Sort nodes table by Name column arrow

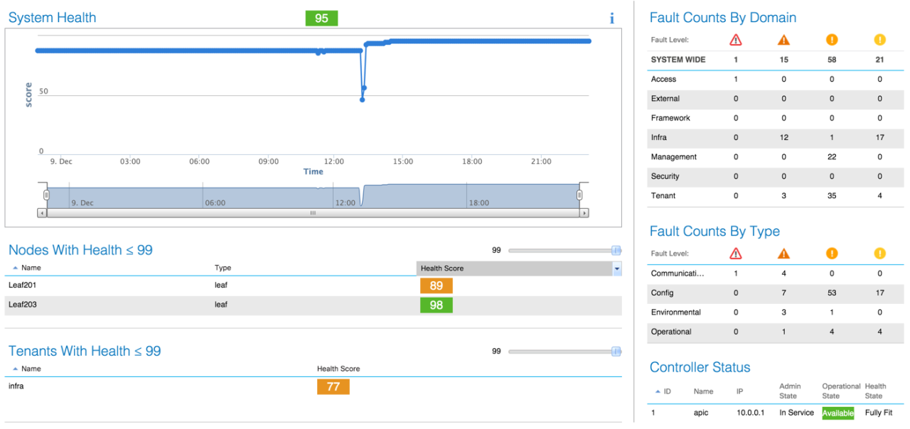pos(16,268)
